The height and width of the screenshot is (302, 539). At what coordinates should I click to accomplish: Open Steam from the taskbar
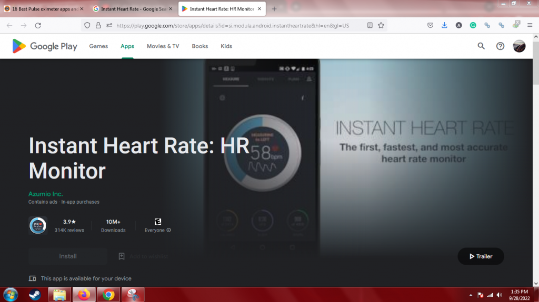[35, 295]
